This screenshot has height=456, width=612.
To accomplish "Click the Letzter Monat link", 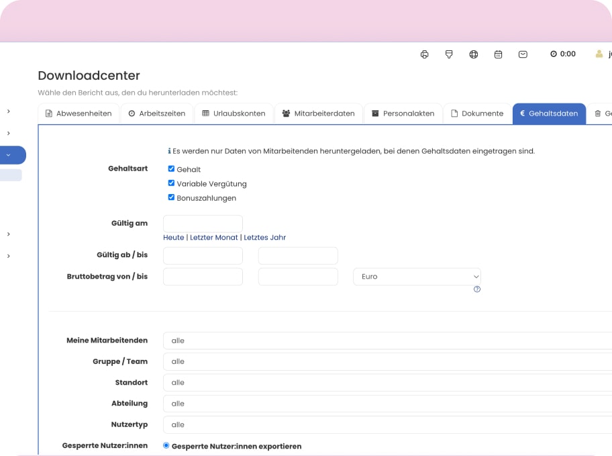I will 213,238.
